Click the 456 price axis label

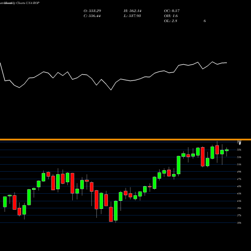click(239, 186)
